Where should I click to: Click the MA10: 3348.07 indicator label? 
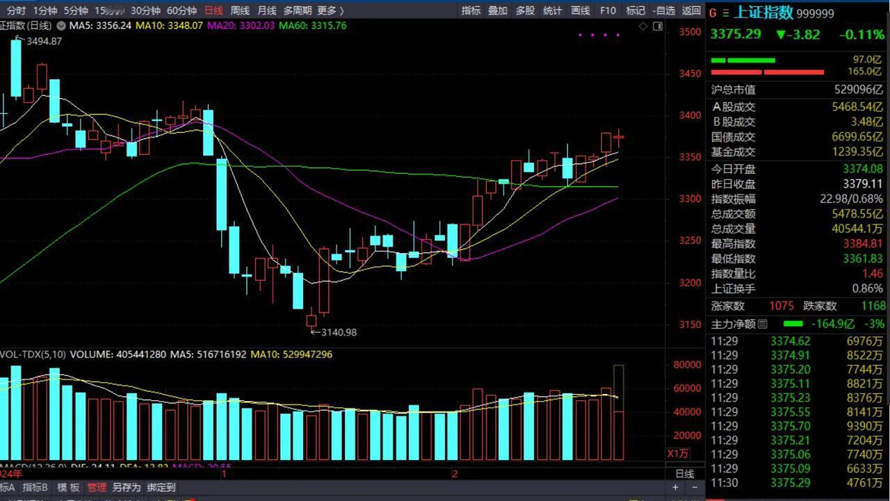pos(169,26)
